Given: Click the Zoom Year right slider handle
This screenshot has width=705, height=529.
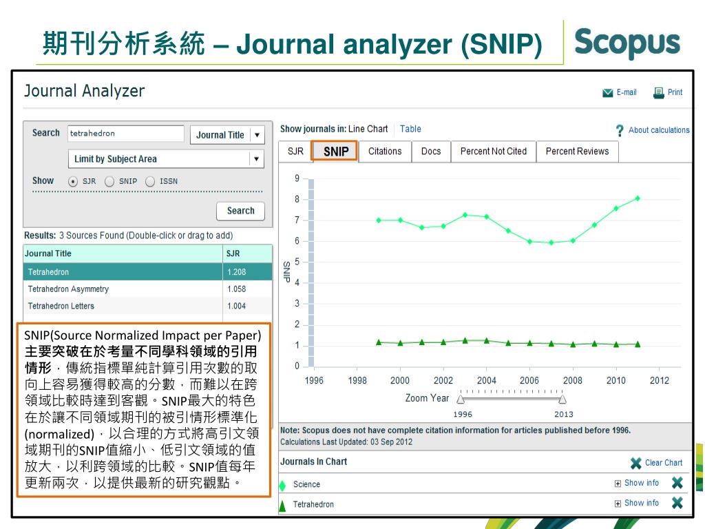Looking at the screenshot, I should [562, 400].
